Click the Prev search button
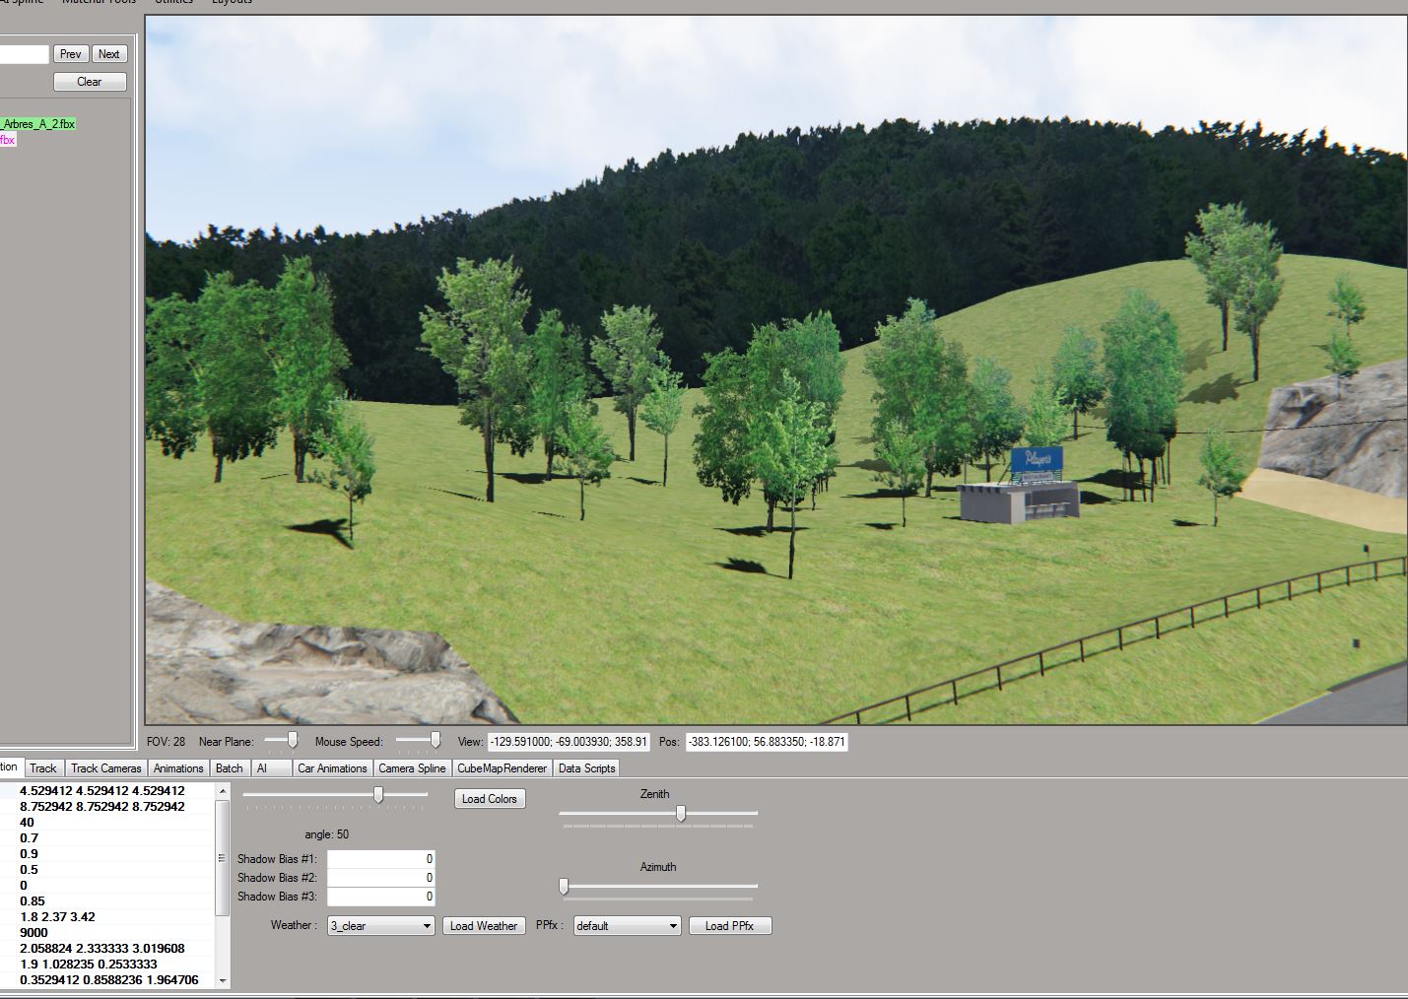 (70, 54)
